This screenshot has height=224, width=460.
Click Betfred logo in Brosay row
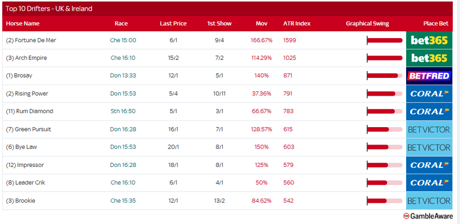click(x=429, y=76)
